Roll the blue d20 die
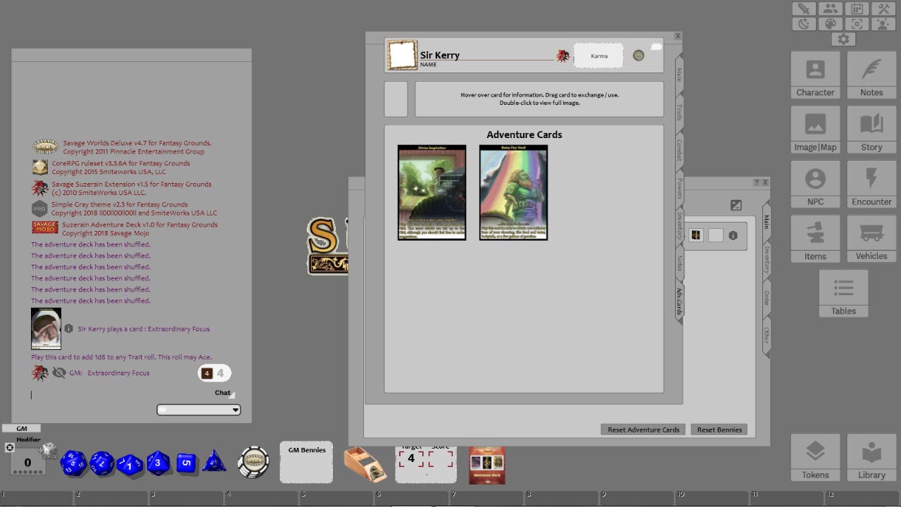This screenshot has height=507, width=901. (x=72, y=463)
